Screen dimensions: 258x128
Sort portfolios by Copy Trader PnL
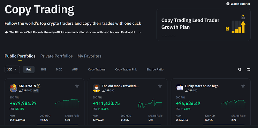[126, 69]
